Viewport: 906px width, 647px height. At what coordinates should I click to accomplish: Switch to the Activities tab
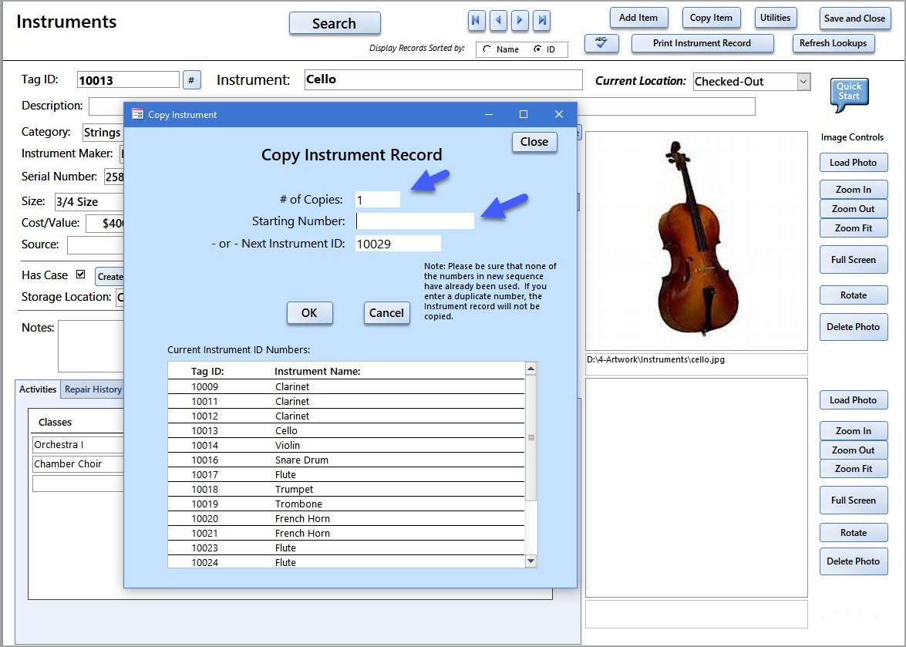tap(38, 389)
